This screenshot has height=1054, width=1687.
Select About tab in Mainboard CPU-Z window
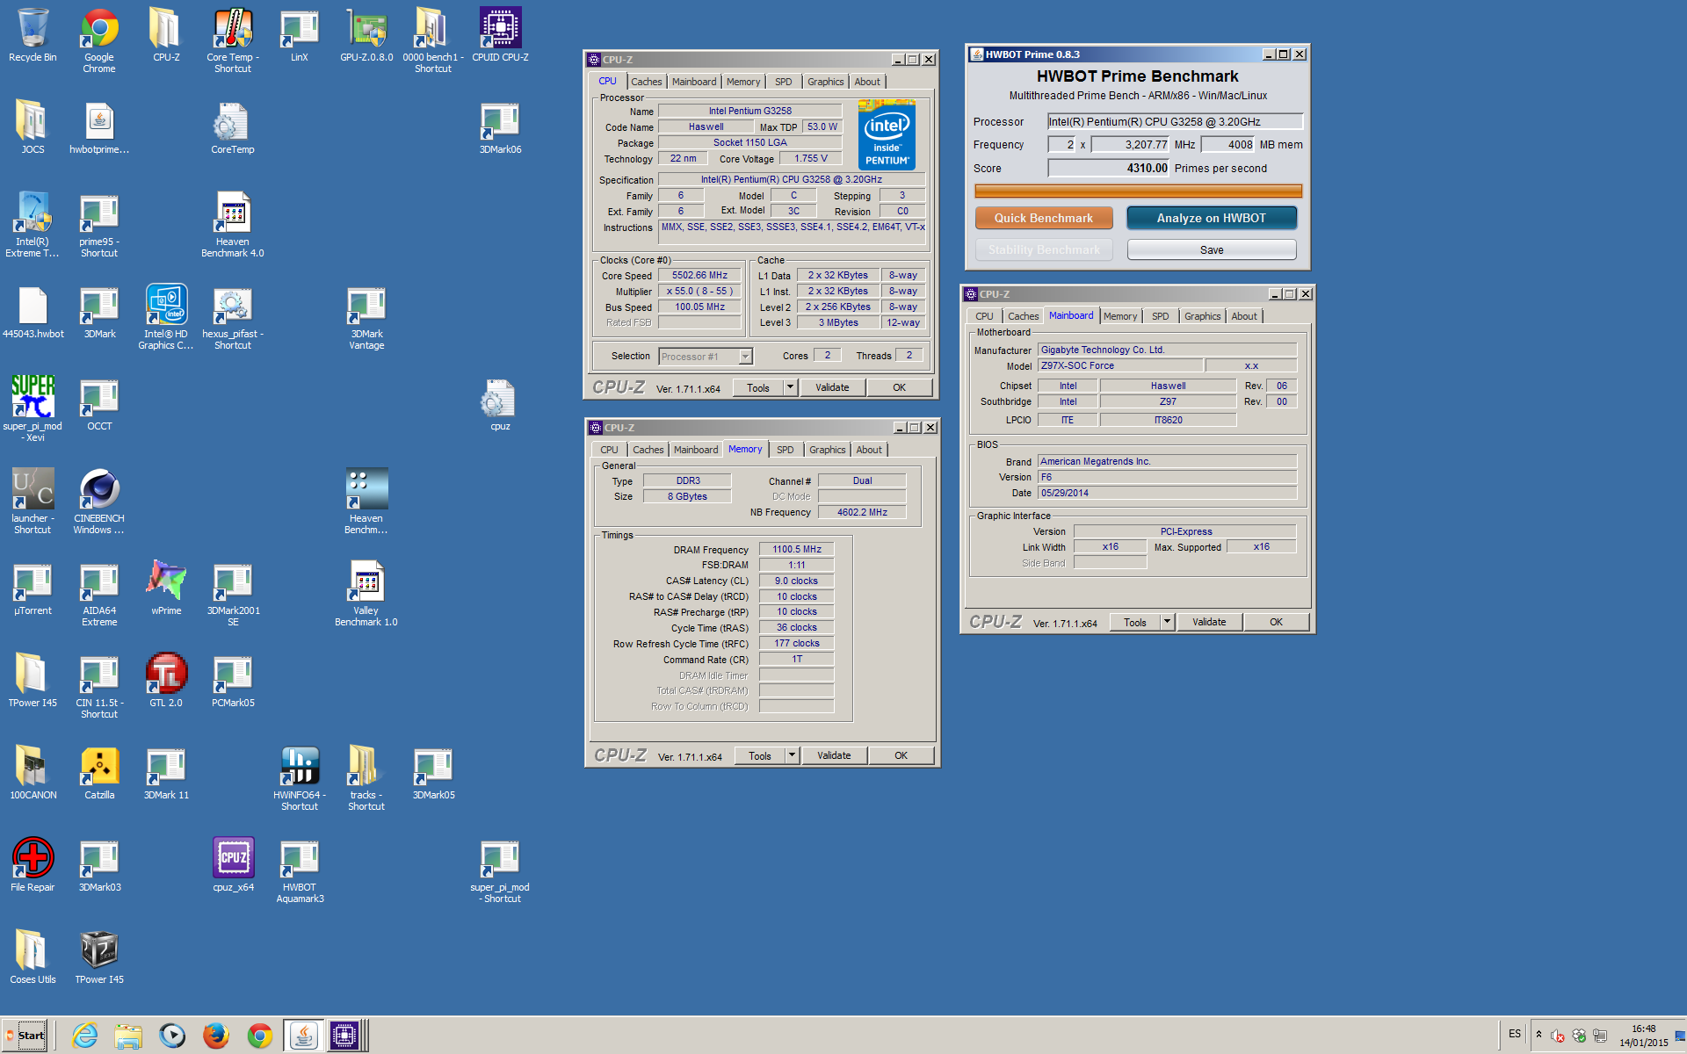tap(1243, 316)
